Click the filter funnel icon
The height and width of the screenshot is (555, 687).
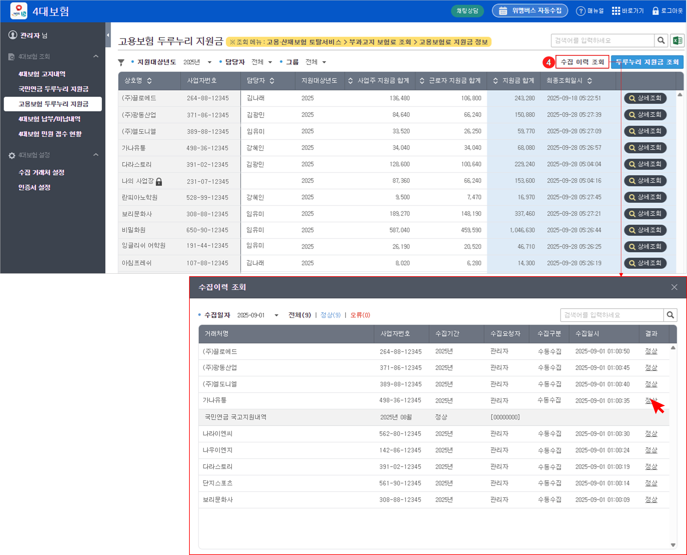click(121, 62)
